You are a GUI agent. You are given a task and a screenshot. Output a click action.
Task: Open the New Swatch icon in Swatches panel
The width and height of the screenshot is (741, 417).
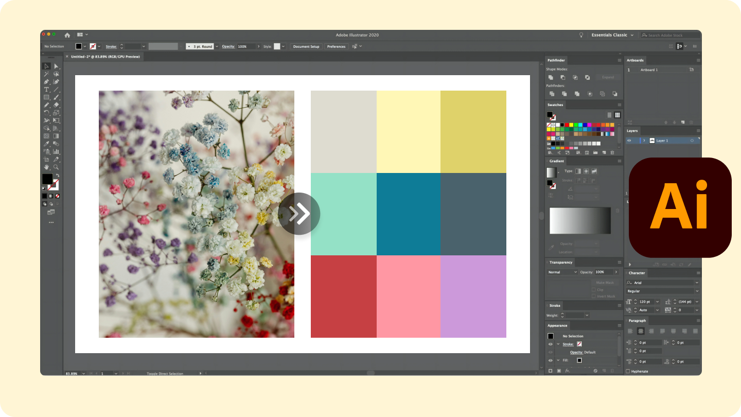coord(604,152)
